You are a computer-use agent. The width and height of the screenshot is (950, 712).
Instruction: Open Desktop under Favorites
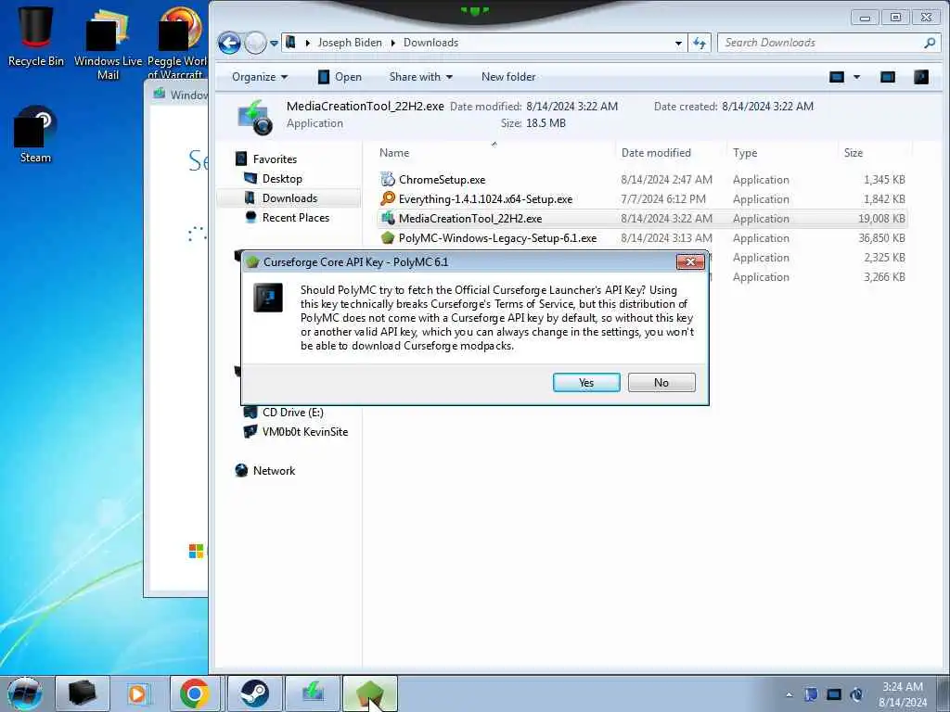282,179
